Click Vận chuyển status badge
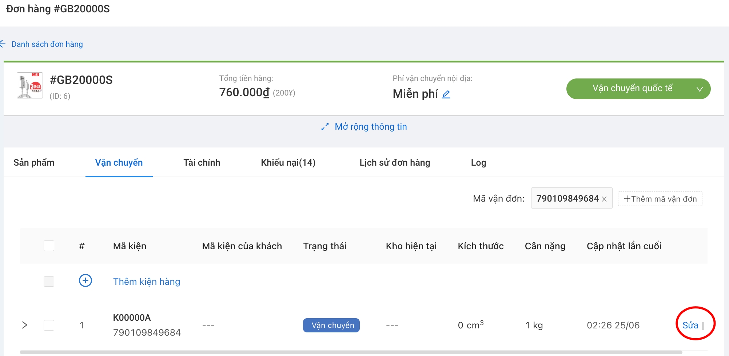The height and width of the screenshot is (356, 729). click(x=331, y=325)
